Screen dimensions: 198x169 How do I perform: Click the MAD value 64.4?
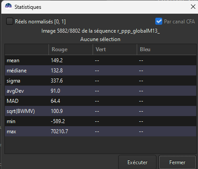tap(56, 101)
